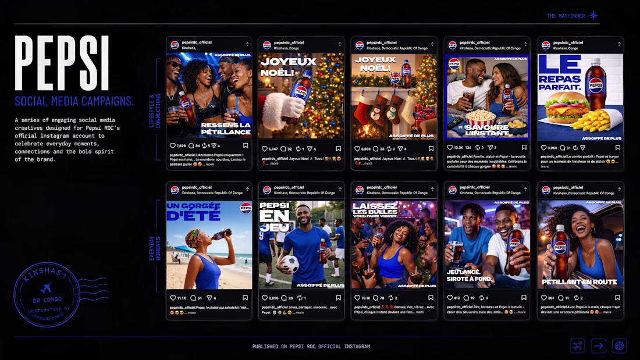Screen dimensions: 640x360
Task: Open the Christmas stockings Joyeux Noël image
Action: (x=394, y=96)
